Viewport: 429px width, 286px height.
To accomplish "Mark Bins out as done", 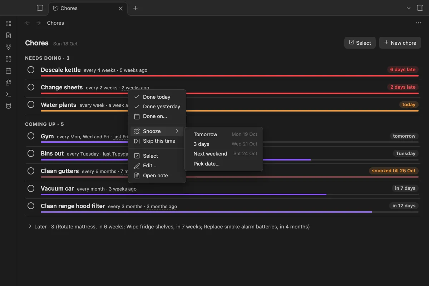I will pos(31,153).
